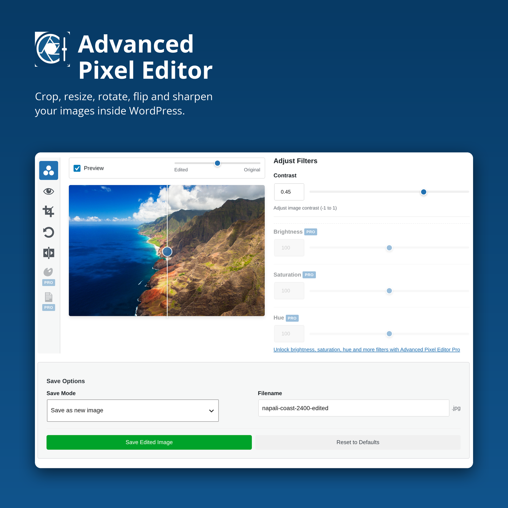Select the Crop tool icon
This screenshot has height=508, width=508.
pyautogui.click(x=49, y=211)
